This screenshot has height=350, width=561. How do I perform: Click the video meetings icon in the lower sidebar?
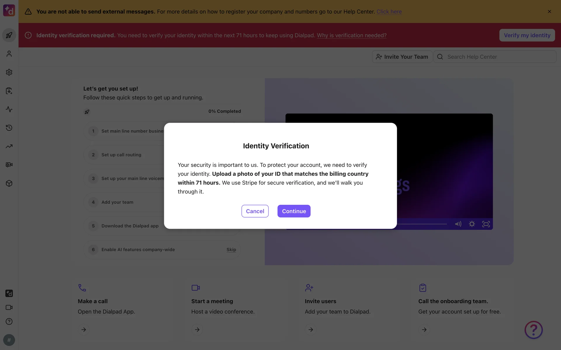coord(9,307)
